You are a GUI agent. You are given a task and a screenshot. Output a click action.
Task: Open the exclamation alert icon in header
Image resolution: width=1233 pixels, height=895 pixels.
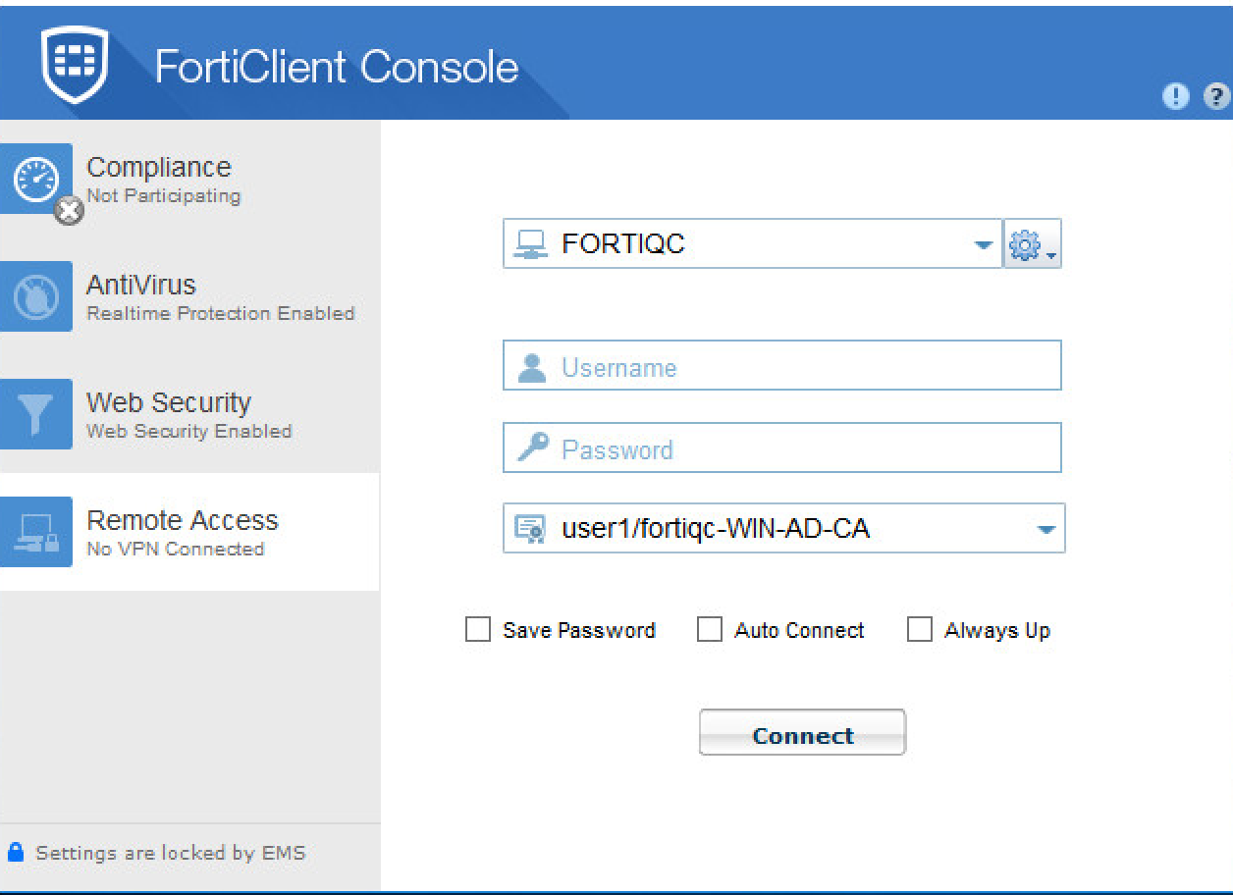tap(1173, 95)
